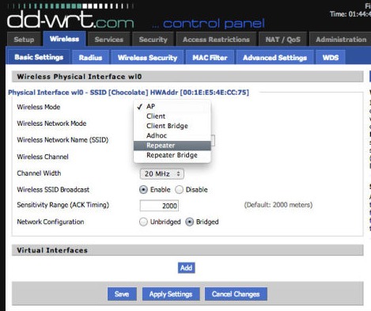The height and width of the screenshot is (311, 371).
Task: Select the highlighted Repeater option
Action: pos(172,146)
